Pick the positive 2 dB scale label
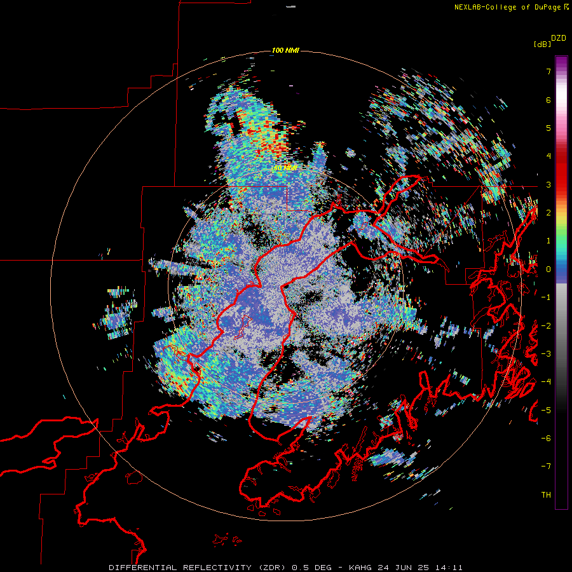This screenshot has width=572, height=572. [x=548, y=213]
